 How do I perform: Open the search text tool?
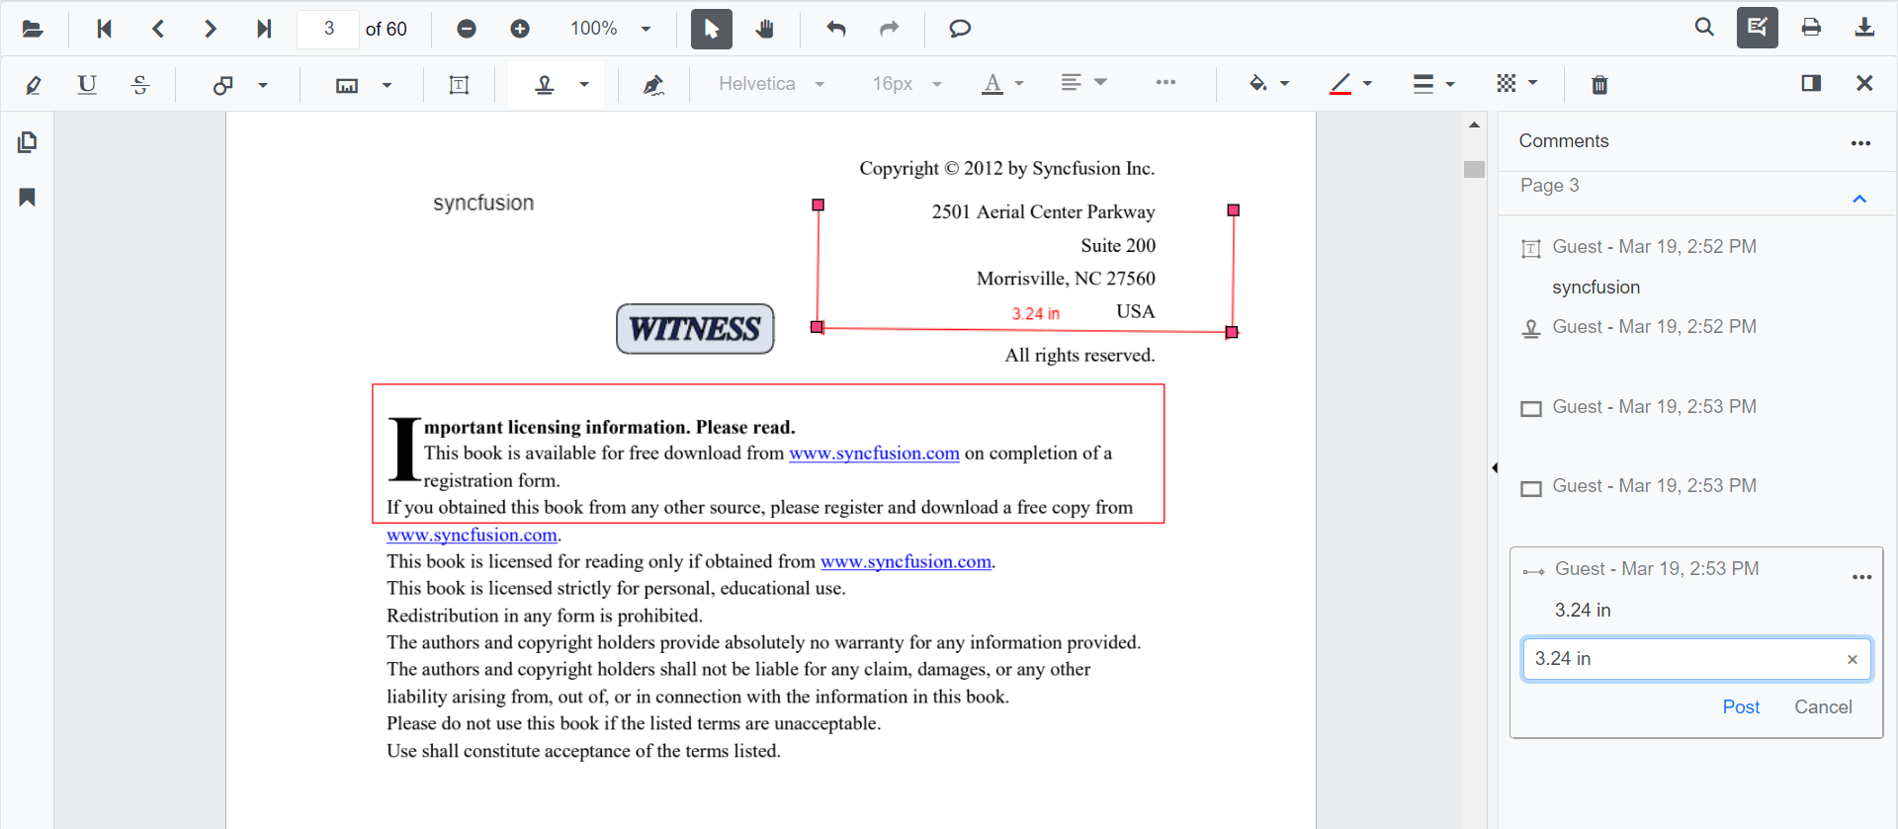click(x=1704, y=28)
